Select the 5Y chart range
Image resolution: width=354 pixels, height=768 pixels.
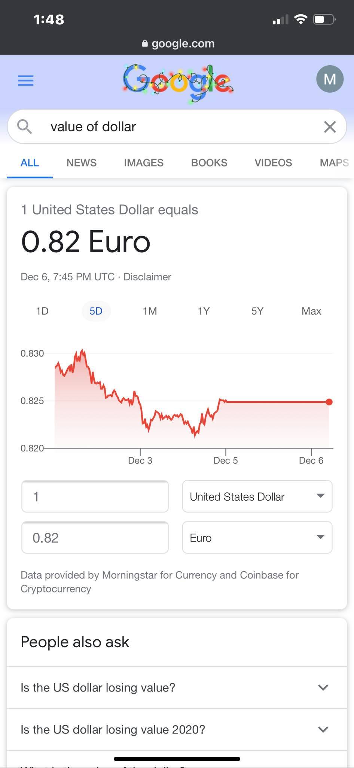[257, 311]
